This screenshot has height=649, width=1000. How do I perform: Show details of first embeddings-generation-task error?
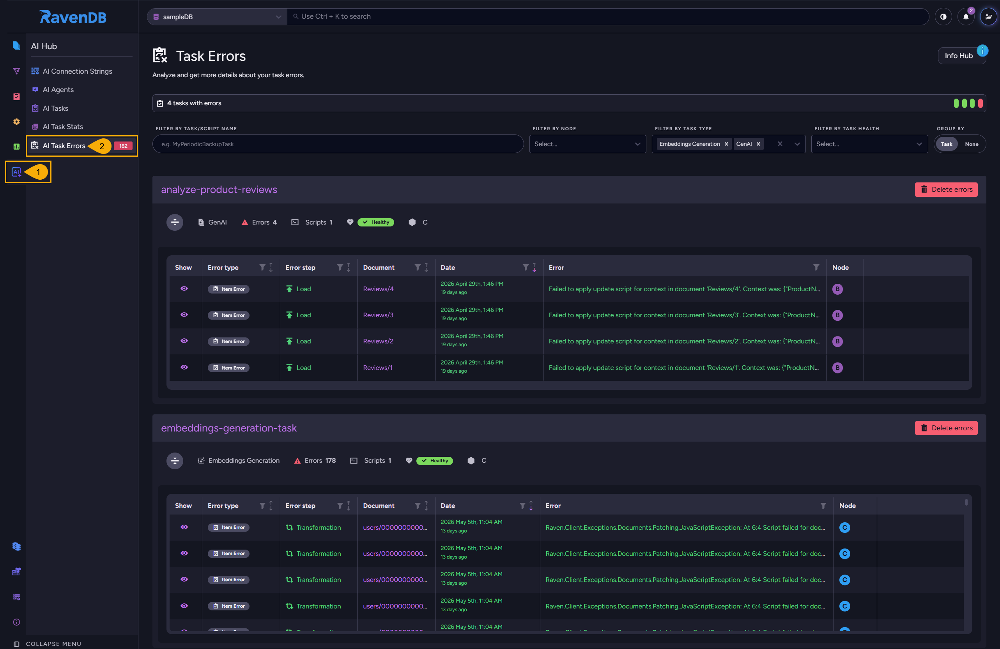[184, 527]
